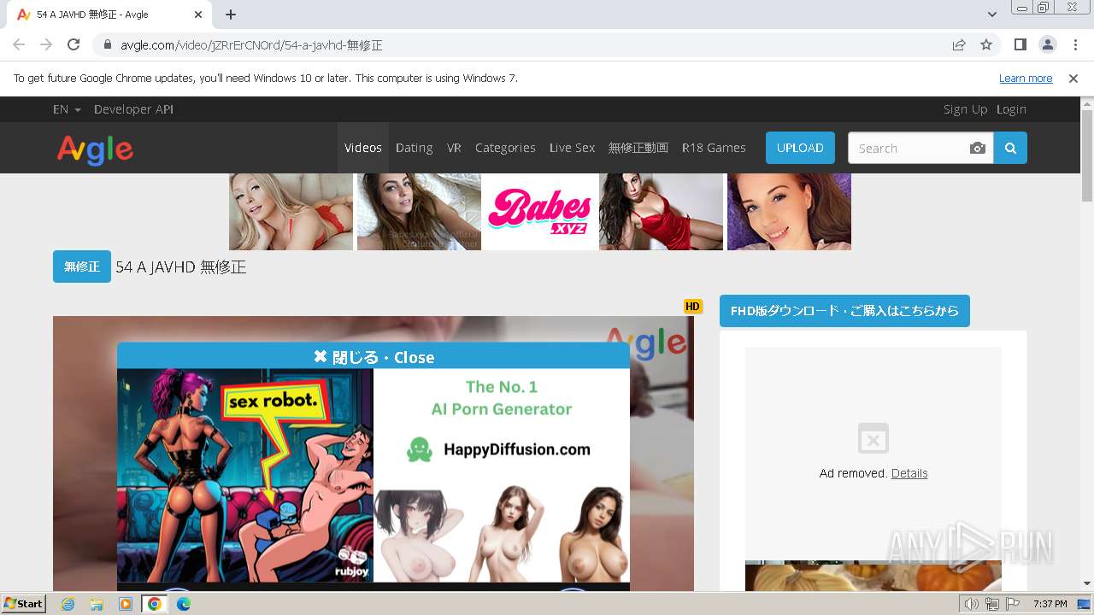Click the 7:37 PM taskbar clock
1094x615 pixels.
(1050, 604)
